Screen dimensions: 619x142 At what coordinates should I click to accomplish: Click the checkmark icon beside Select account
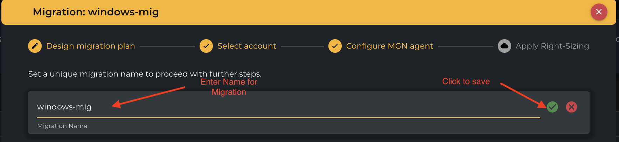206,46
